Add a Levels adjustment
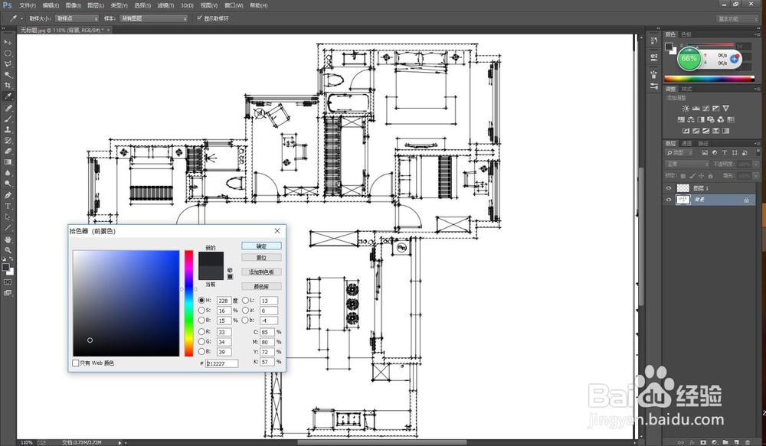The width and height of the screenshot is (766, 446). pyautogui.click(x=696, y=109)
